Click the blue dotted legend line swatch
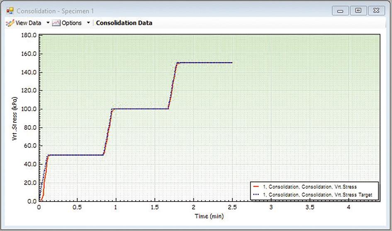392x231 pixels. [x=256, y=194]
